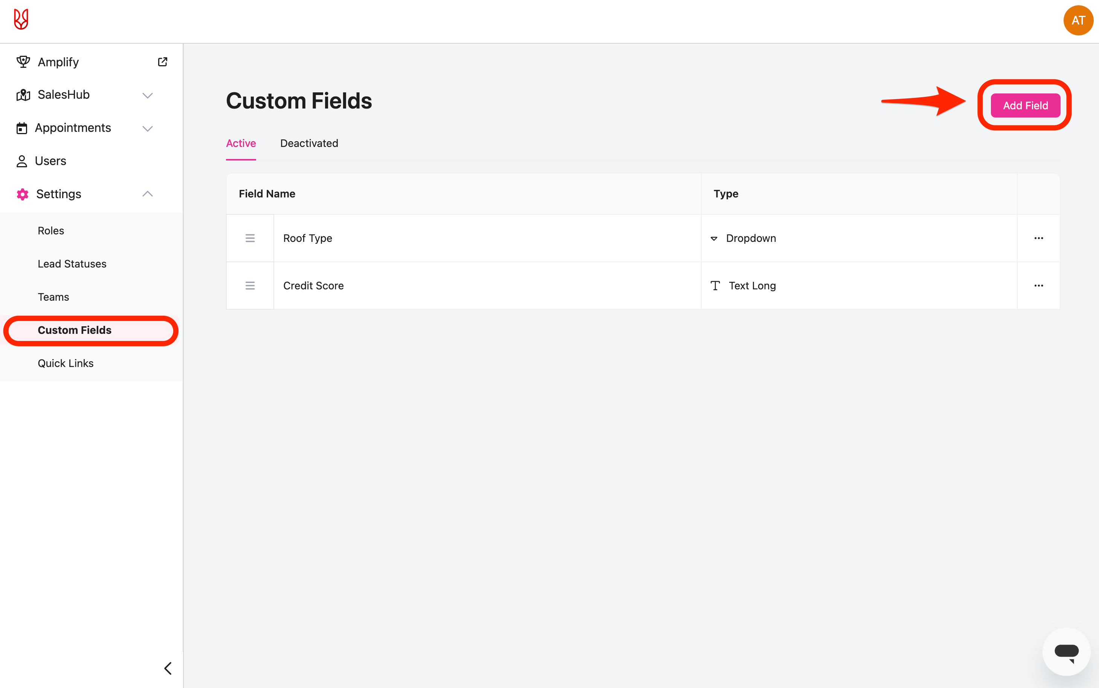
Task: Open Lead Statuses settings
Action: tap(72, 264)
